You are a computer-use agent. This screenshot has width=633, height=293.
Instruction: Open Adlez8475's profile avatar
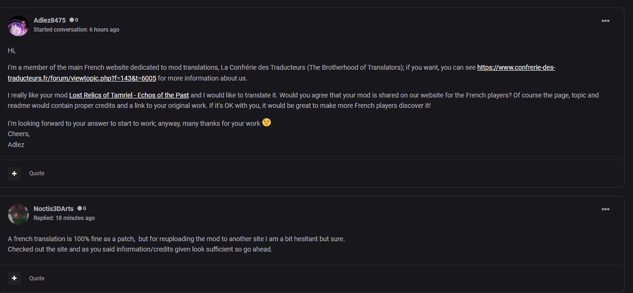pyautogui.click(x=18, y=25)
